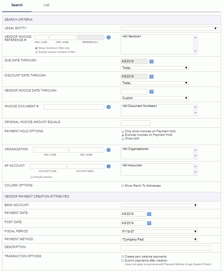
Task: Click AP Account Desc. input field
Action: coord(86,166)
